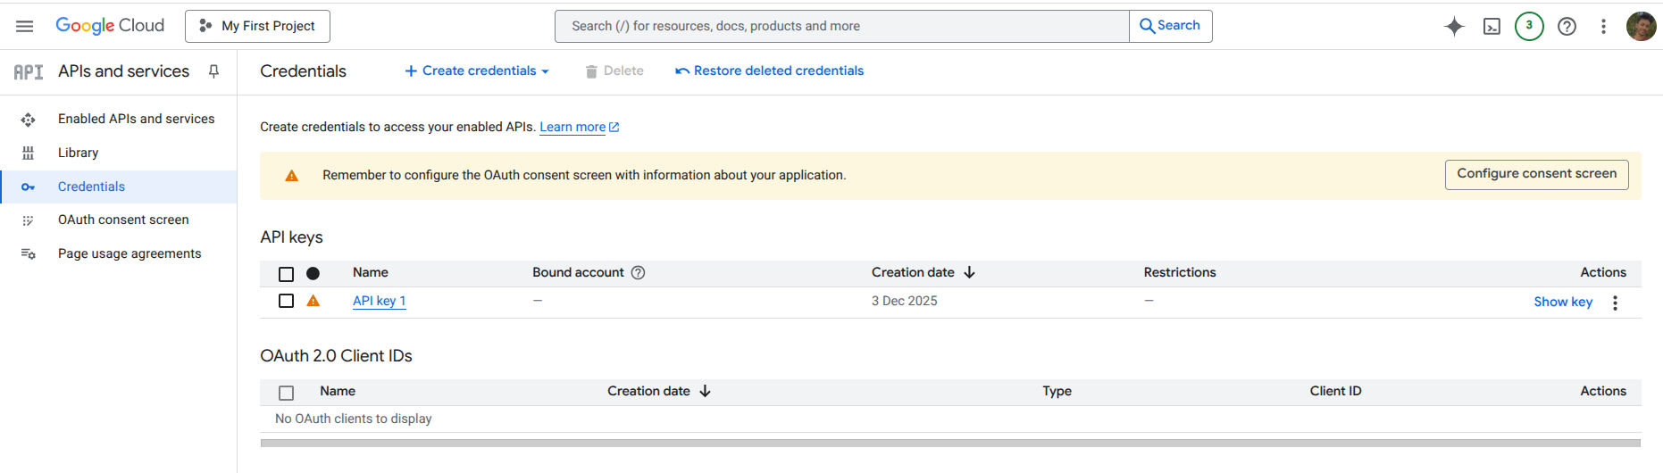
Task: Click the user account avatar
Action: point(1641,26)
